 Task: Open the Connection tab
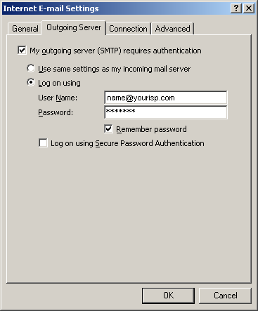click(128, 29)
